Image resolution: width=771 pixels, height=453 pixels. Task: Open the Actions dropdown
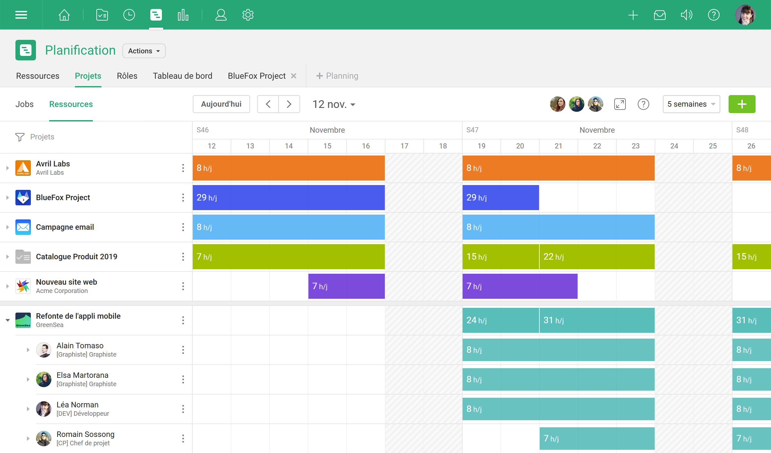point(144,51)
